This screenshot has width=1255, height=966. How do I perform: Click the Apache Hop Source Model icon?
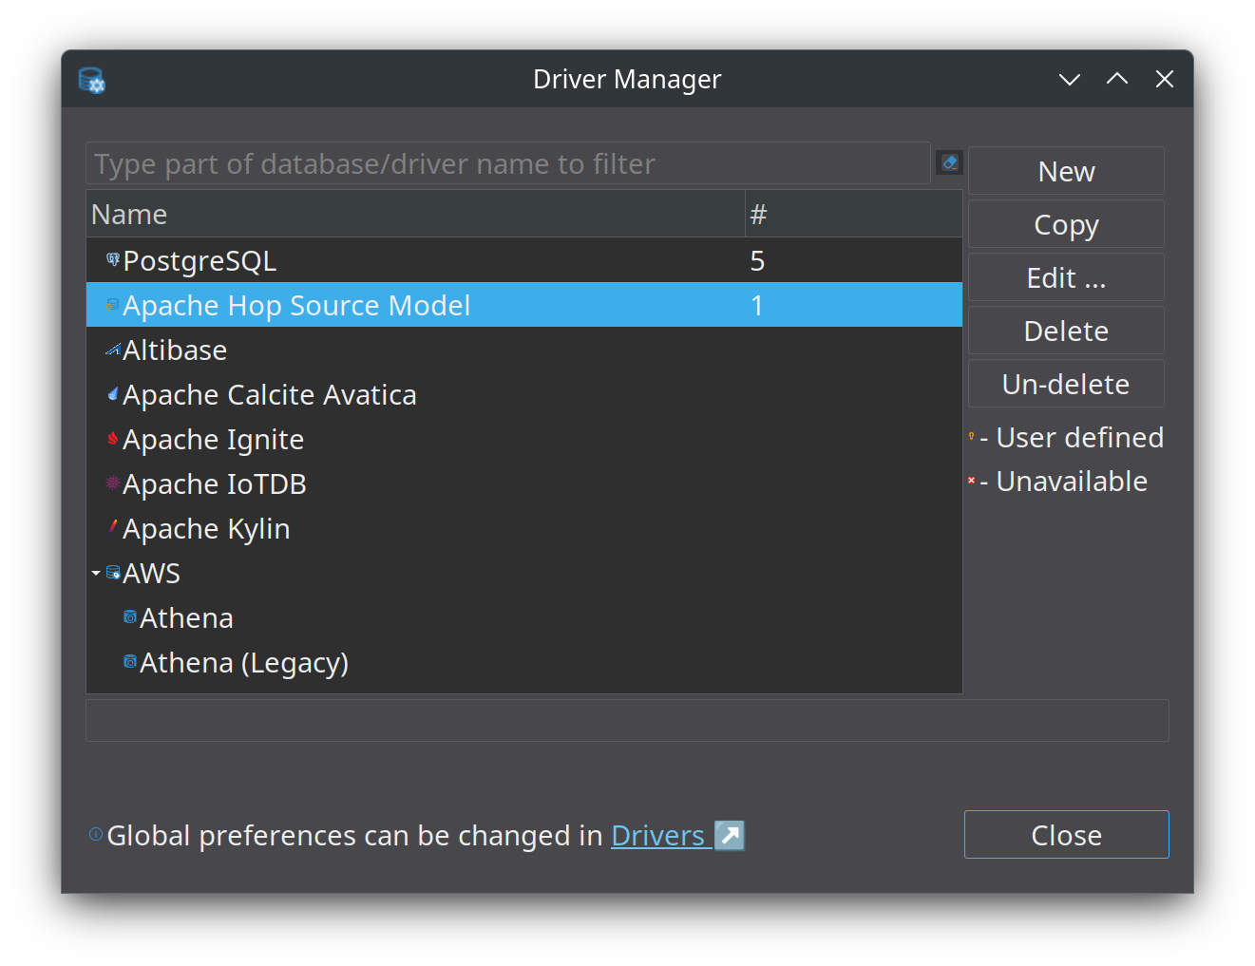click(113, 305)
